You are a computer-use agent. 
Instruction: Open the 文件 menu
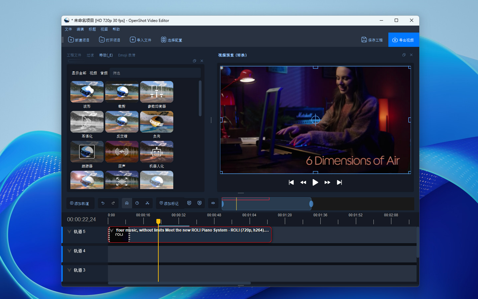(68, 29)
